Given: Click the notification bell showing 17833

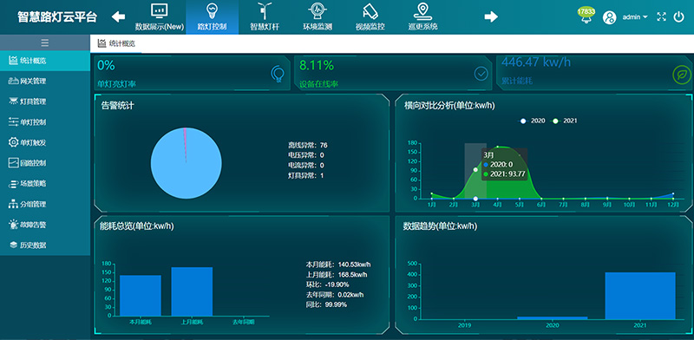Looking at the screenshot, I should 586,15.
